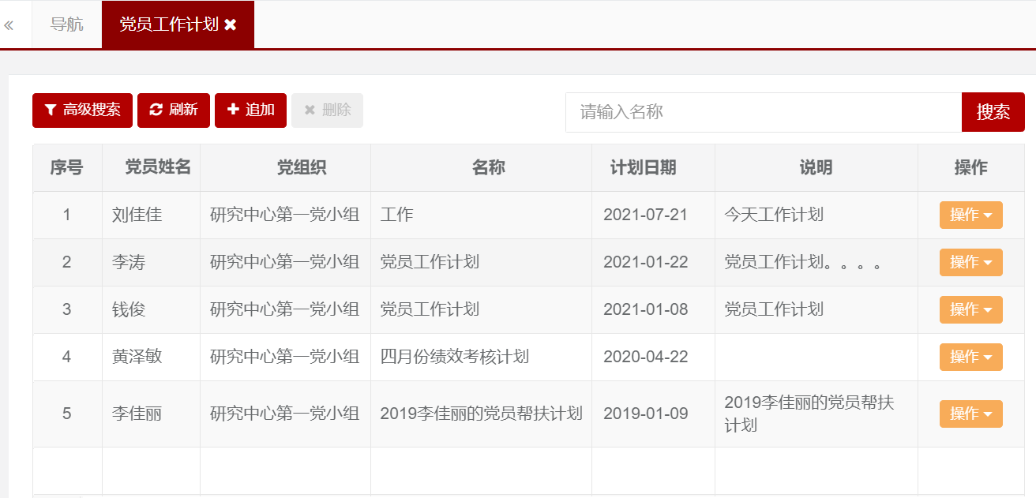Click the 党员姓名 column header
The image size is (1036, 498).
[152, 167]
